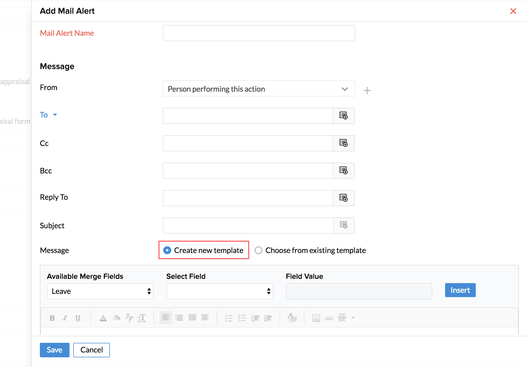The height and width of the screenshot is (367, 527).
Task: Apply a numbered list to the message
Action: 242,318
